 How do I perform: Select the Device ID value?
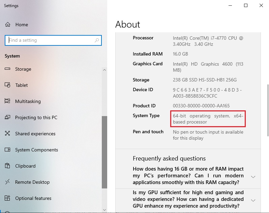point(207,93)
